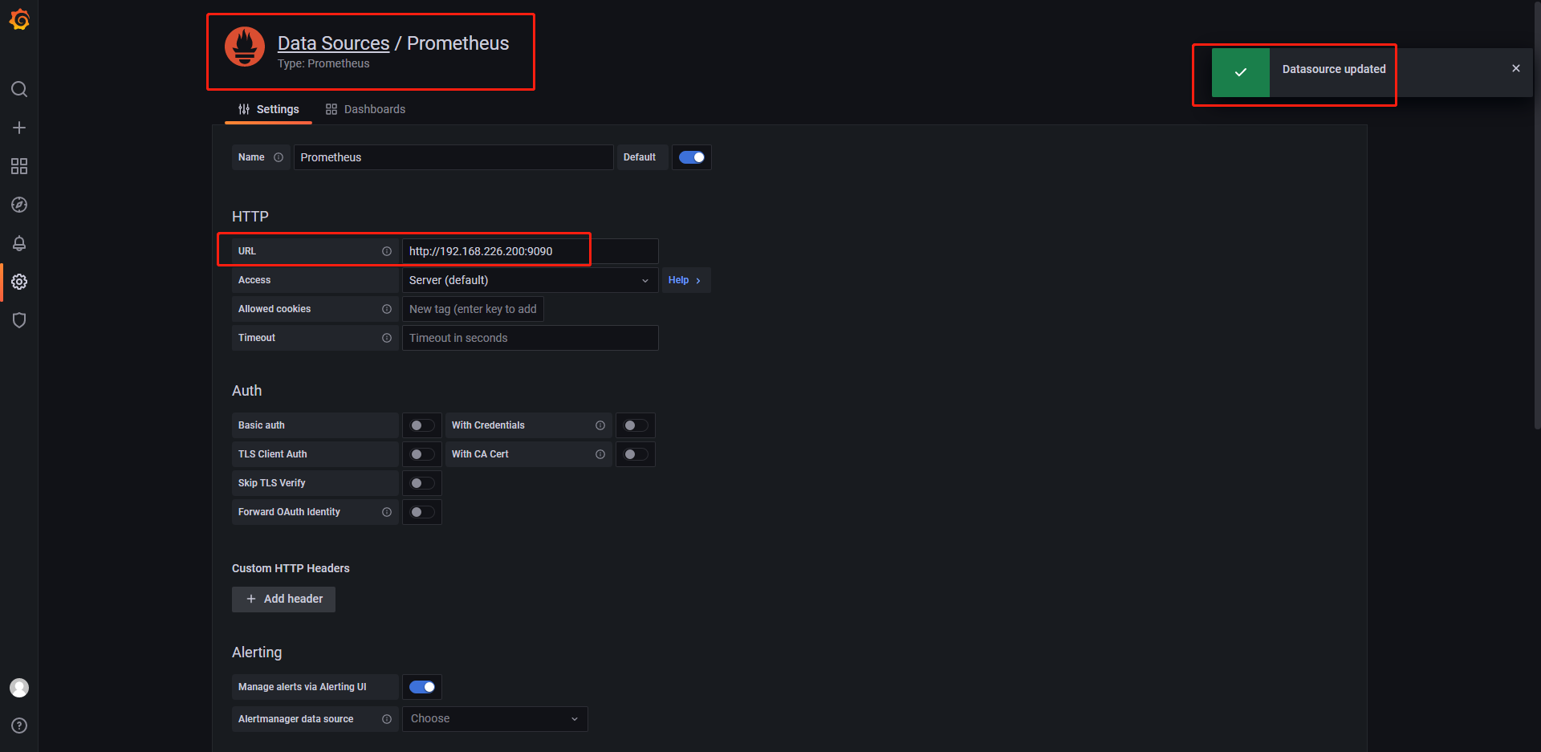Click the Add header button
The height and width of the screenshot is (752, 1541).
[x=283, y=600]
